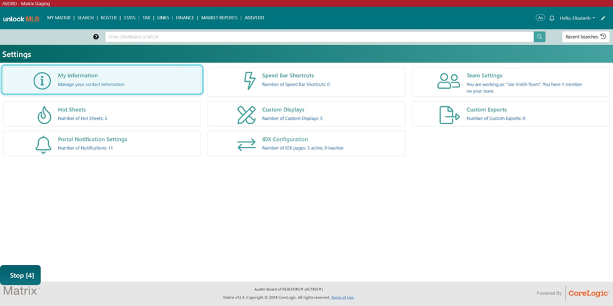Click 'Number of Custom Exports: 0' text

(496, 118)
